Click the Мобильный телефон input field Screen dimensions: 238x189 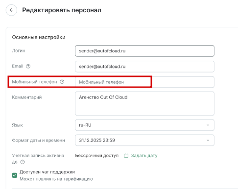click(x=144, y=82)
